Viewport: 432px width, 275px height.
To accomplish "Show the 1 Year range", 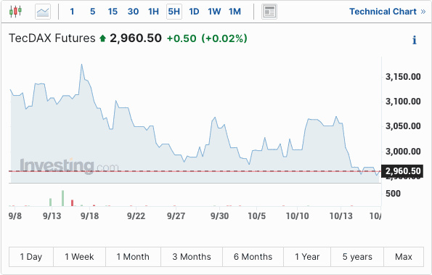I will [x=307, y=257].
